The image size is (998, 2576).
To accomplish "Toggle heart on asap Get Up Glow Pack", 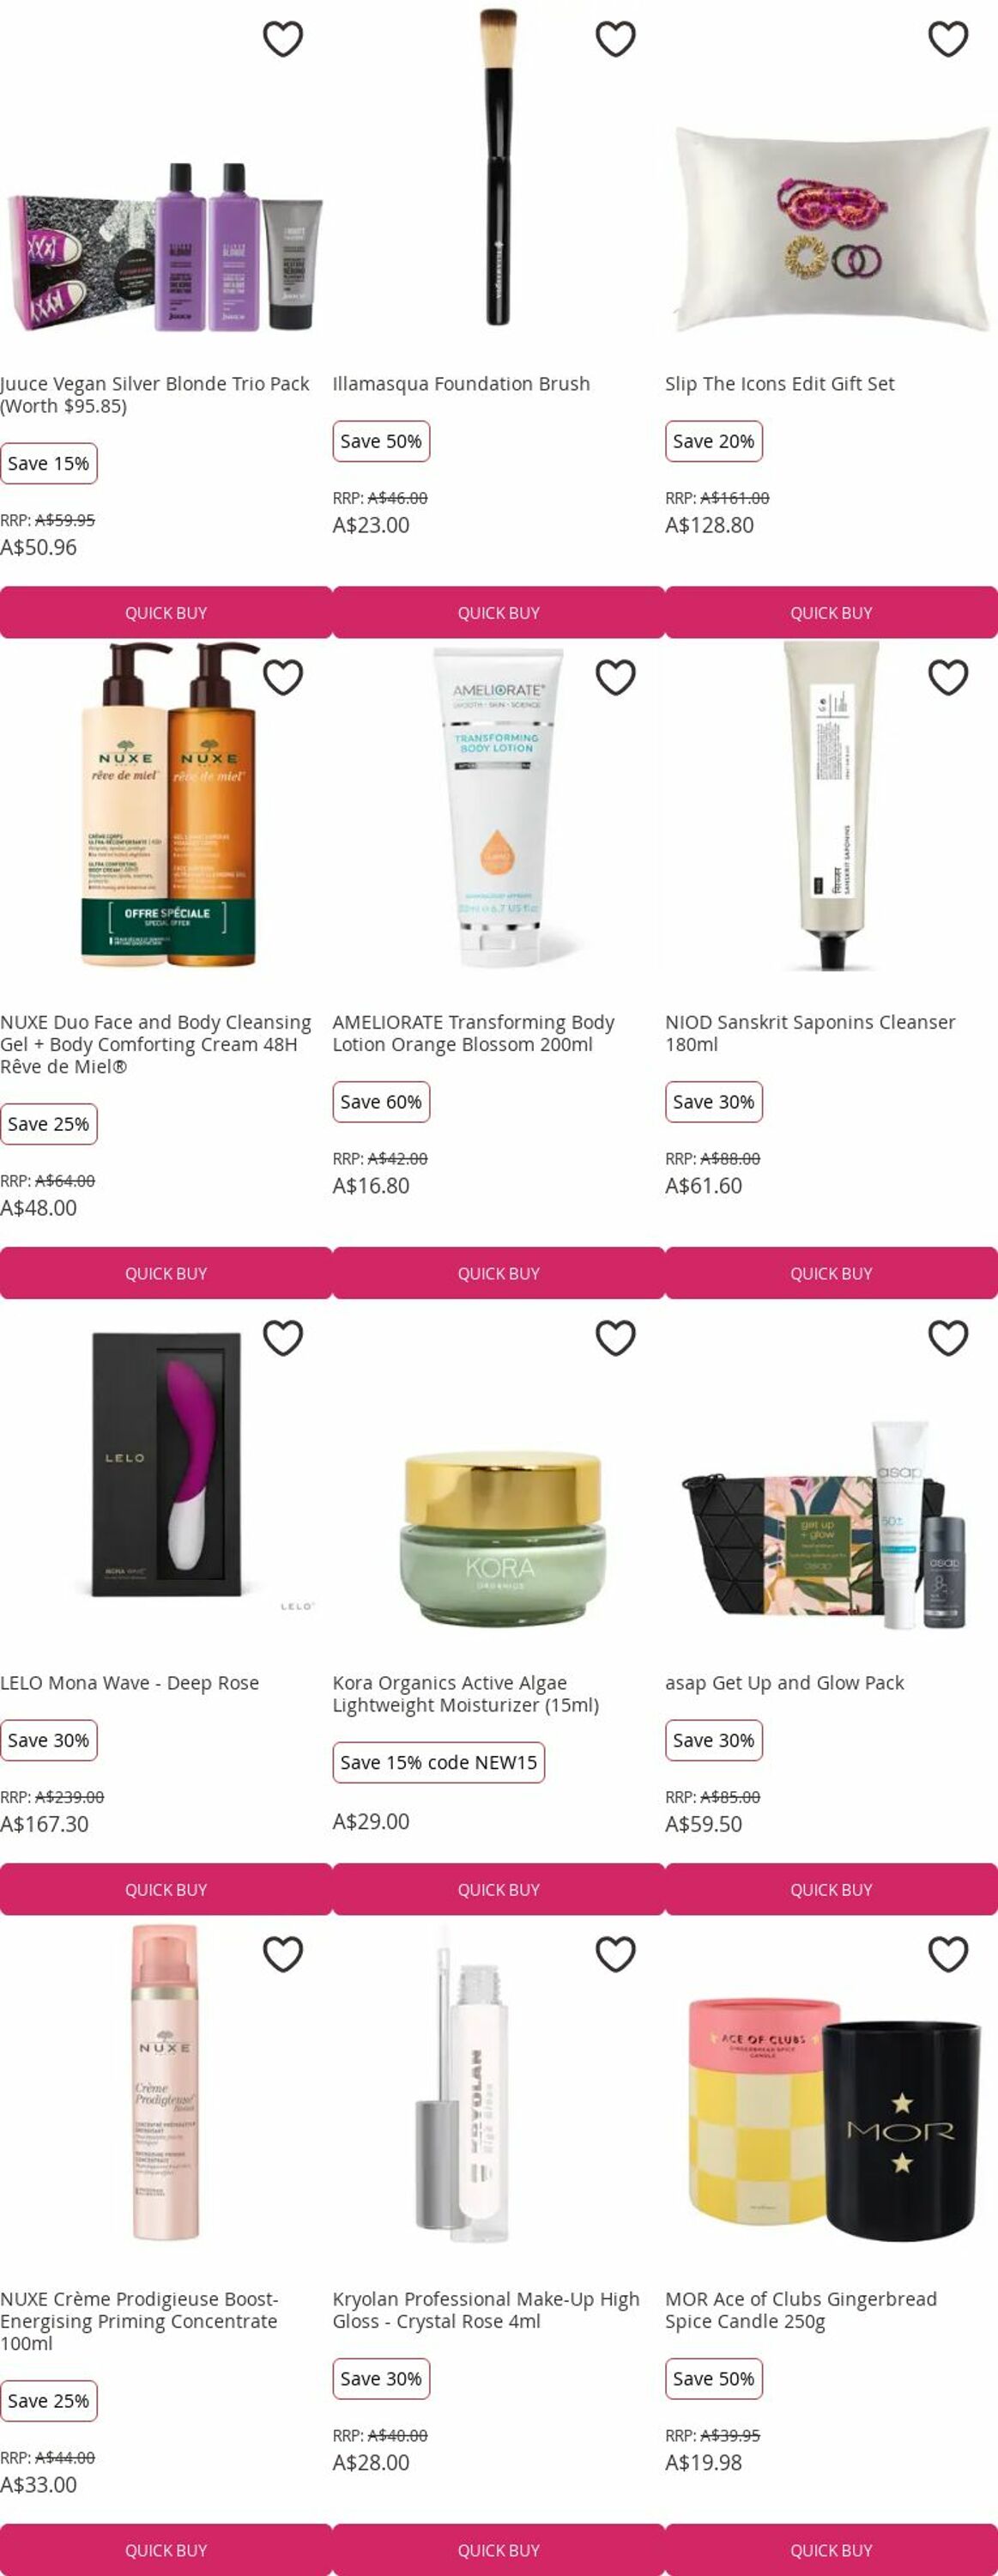I will tap(948, 1338).
